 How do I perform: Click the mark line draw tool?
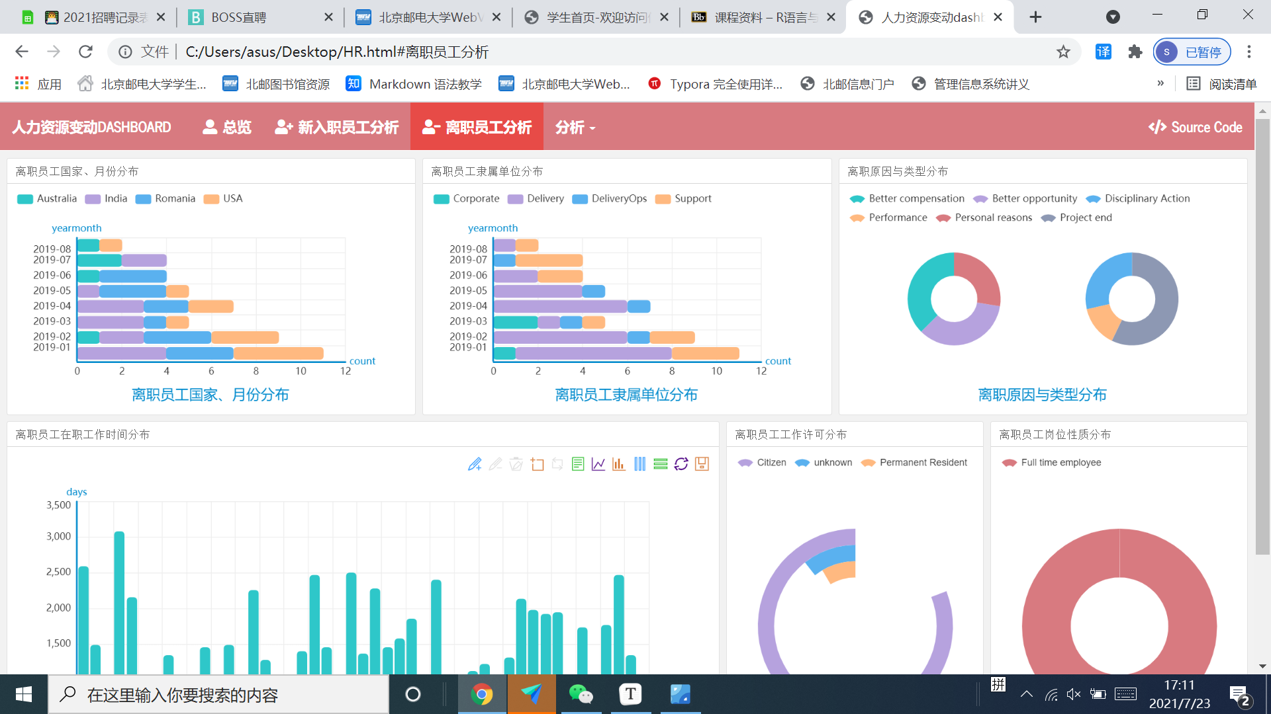(x=475, y=464)
